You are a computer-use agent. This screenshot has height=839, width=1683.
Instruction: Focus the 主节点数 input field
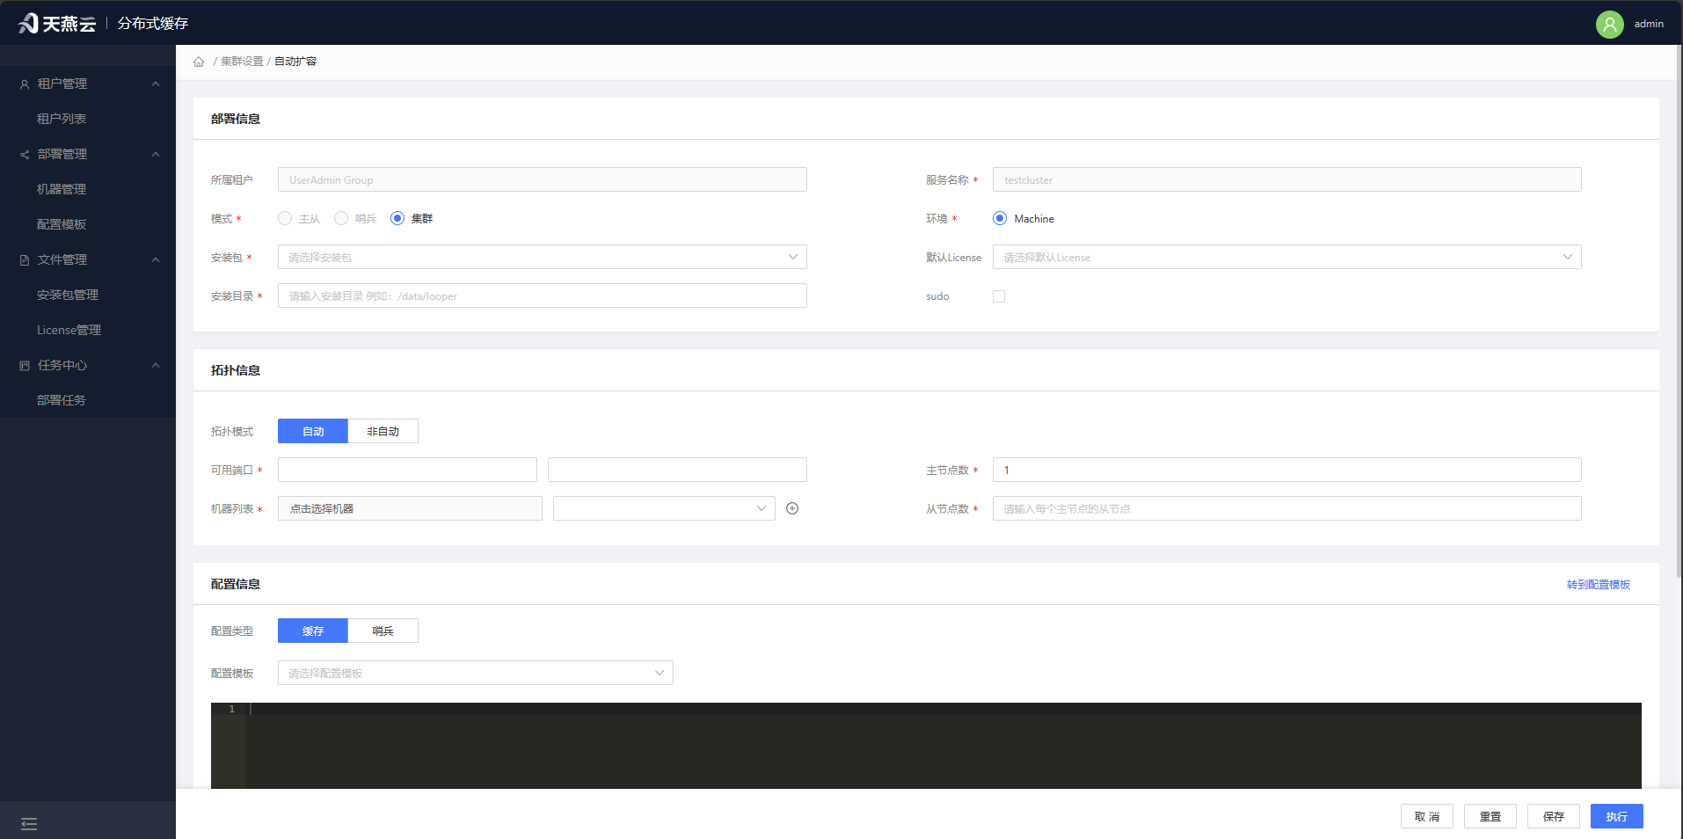click(1287, 470)
